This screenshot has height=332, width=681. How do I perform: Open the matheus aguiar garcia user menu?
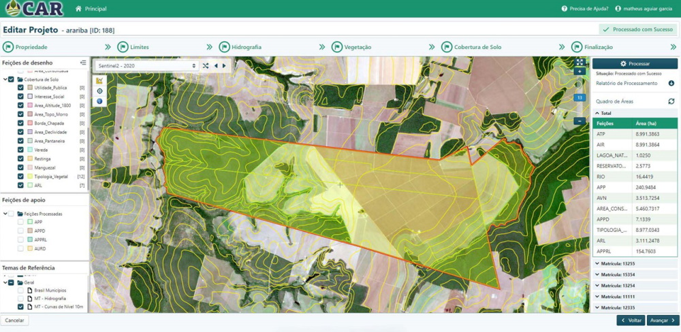click(644, 9)
